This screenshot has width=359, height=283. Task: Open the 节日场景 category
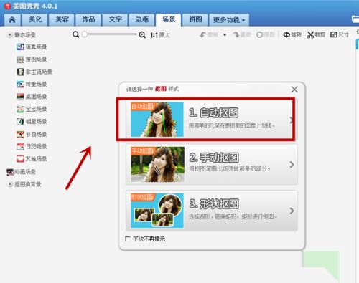(32, 135)
